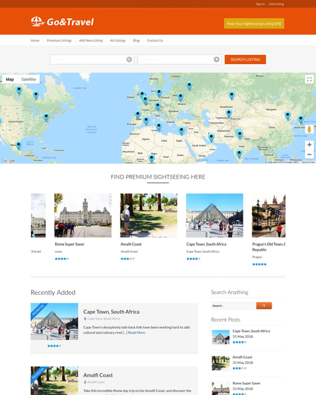Toggle fullscreen view on the map
This screenshot has height=395, width=316.
pos(309,79)
